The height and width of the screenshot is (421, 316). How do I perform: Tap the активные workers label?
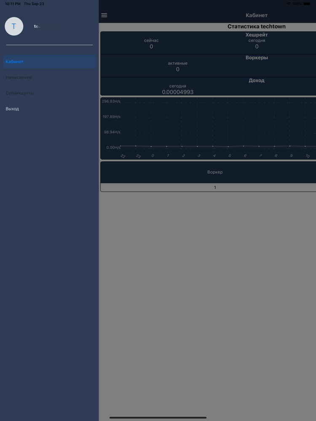click(x=178, y=64)
